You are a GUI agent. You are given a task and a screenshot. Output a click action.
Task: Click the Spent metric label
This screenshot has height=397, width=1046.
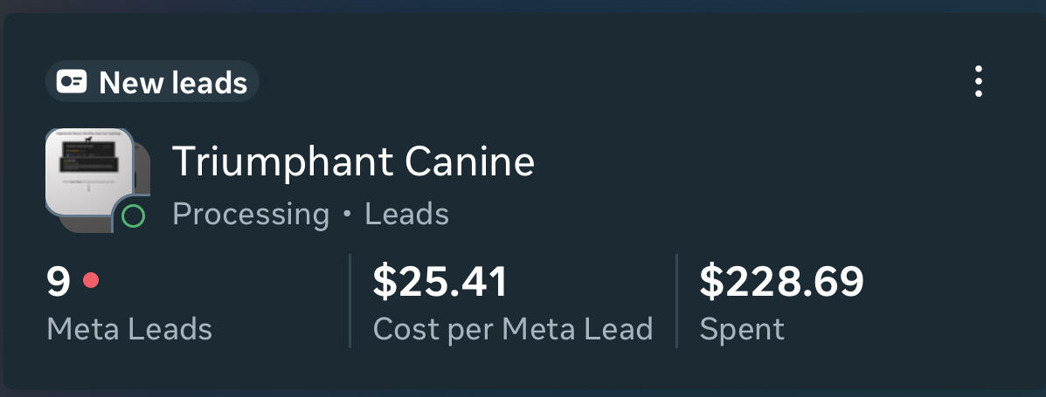pyautogui.click(x=742, y=329)
